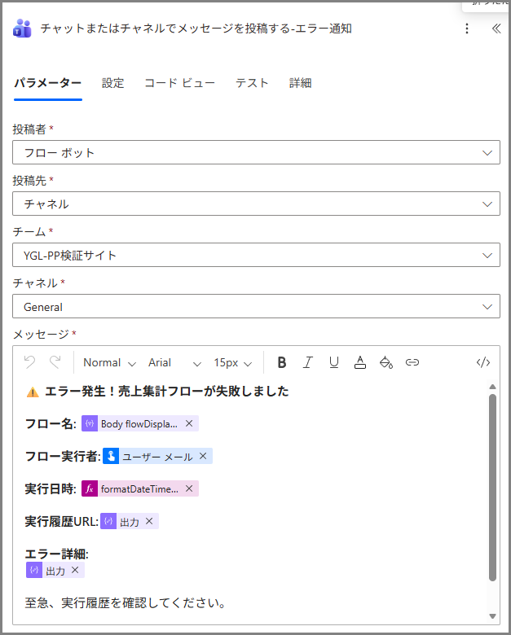Click the message editor scrollbar down arrow
Image resolution: width=511 pixels, height=635 pixels.
[x=492, y=615]
